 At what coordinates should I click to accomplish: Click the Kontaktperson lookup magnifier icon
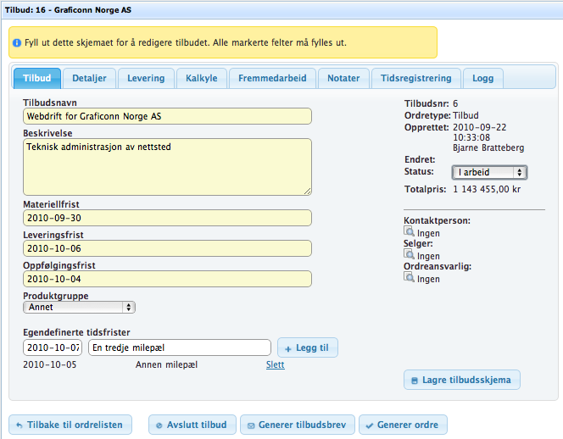pyautogui.click(x=410, y=231)
